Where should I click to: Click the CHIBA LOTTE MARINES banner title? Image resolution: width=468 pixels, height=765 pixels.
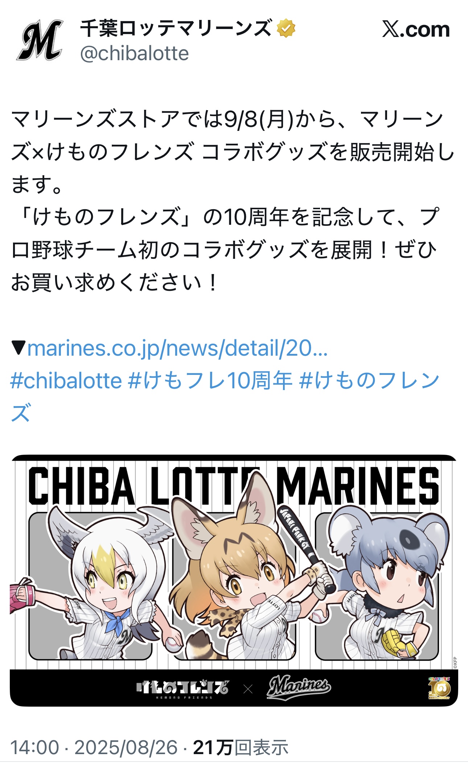coord(234,486)
